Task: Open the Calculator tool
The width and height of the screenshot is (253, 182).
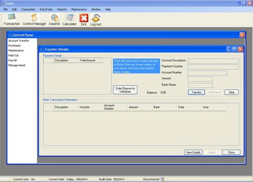Action: coord(69,18)
